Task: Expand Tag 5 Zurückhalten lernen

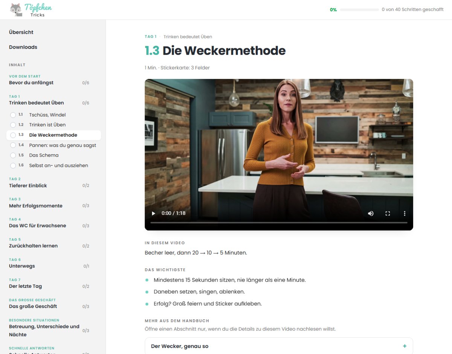Action: [49, 243]
